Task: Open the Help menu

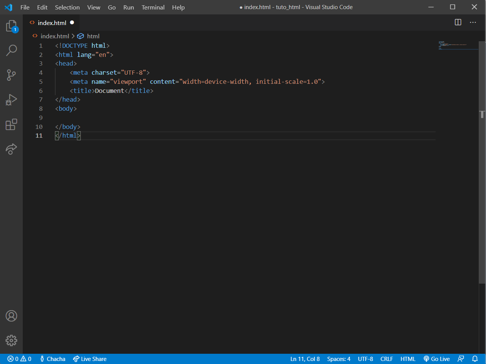Action: tap(178, 7)
